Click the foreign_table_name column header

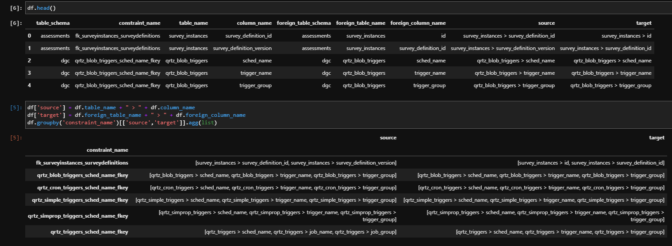click(361, 23)
